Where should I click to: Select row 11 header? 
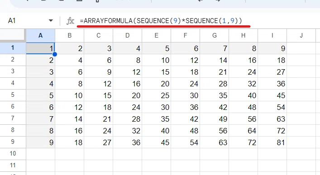[x=13, y=166]
